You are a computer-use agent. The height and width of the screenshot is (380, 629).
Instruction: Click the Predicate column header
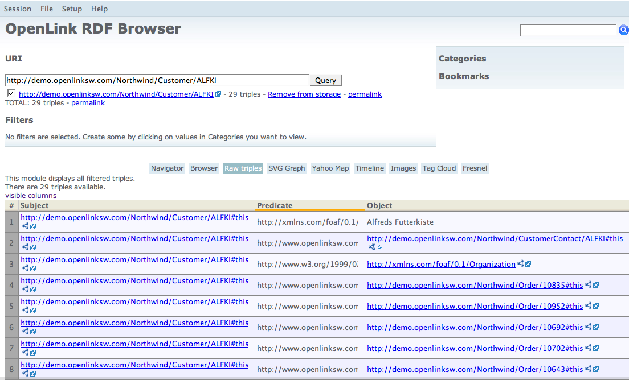point(275,205)
